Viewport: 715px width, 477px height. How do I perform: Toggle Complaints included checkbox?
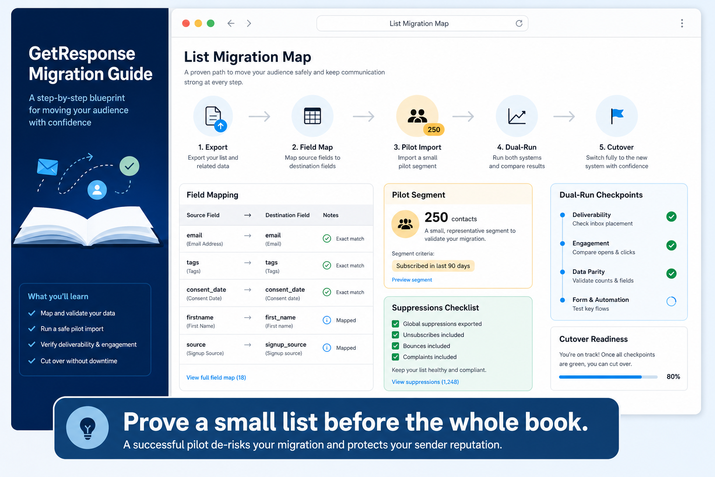click(396, 357)
